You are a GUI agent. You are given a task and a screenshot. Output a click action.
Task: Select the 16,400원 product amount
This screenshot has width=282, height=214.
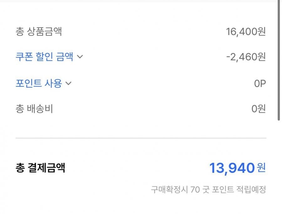tap(246, 32)
